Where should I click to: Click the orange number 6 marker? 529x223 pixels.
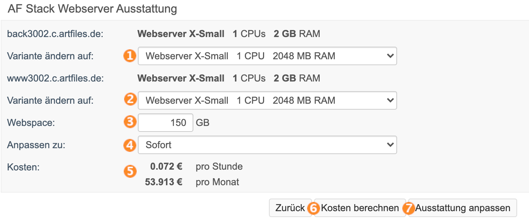(313, 208)
